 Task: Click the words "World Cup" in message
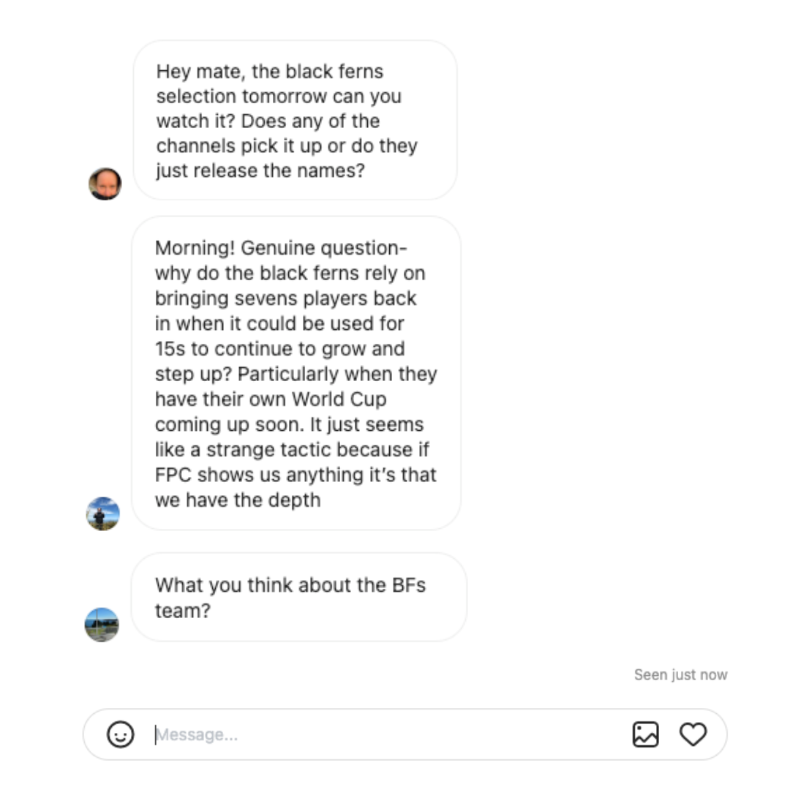click(x=339, y=399)
